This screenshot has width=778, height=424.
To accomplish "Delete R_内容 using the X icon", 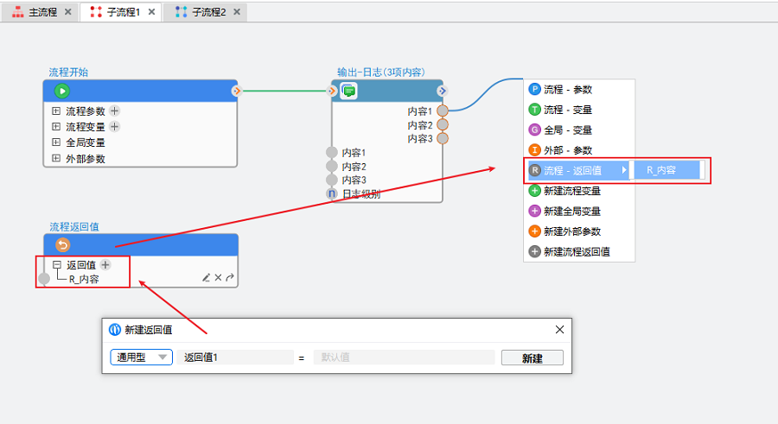I will [218, 278].
